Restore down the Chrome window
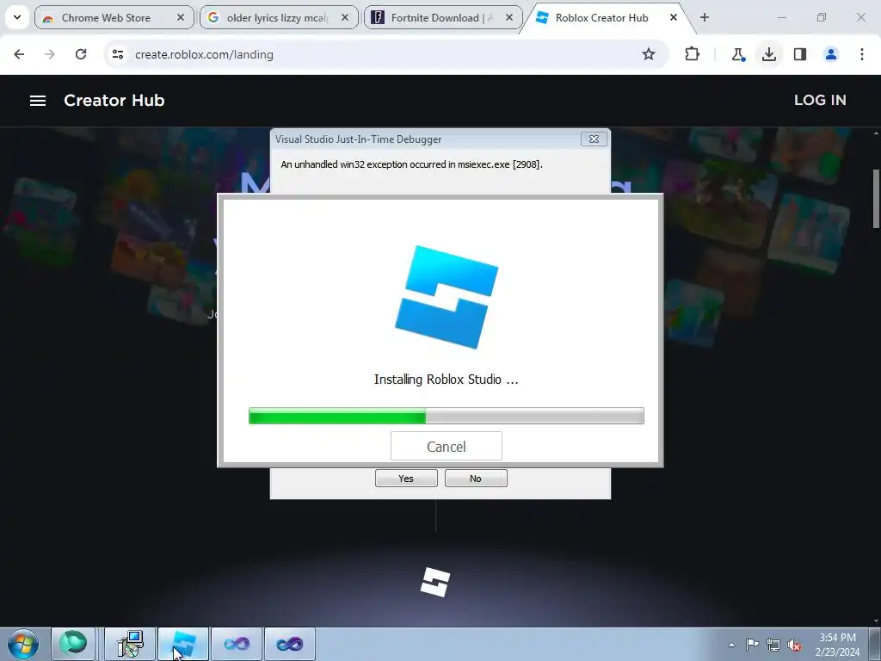The width and height of the screenshot is (881, 661). click(x=822, y=18)
